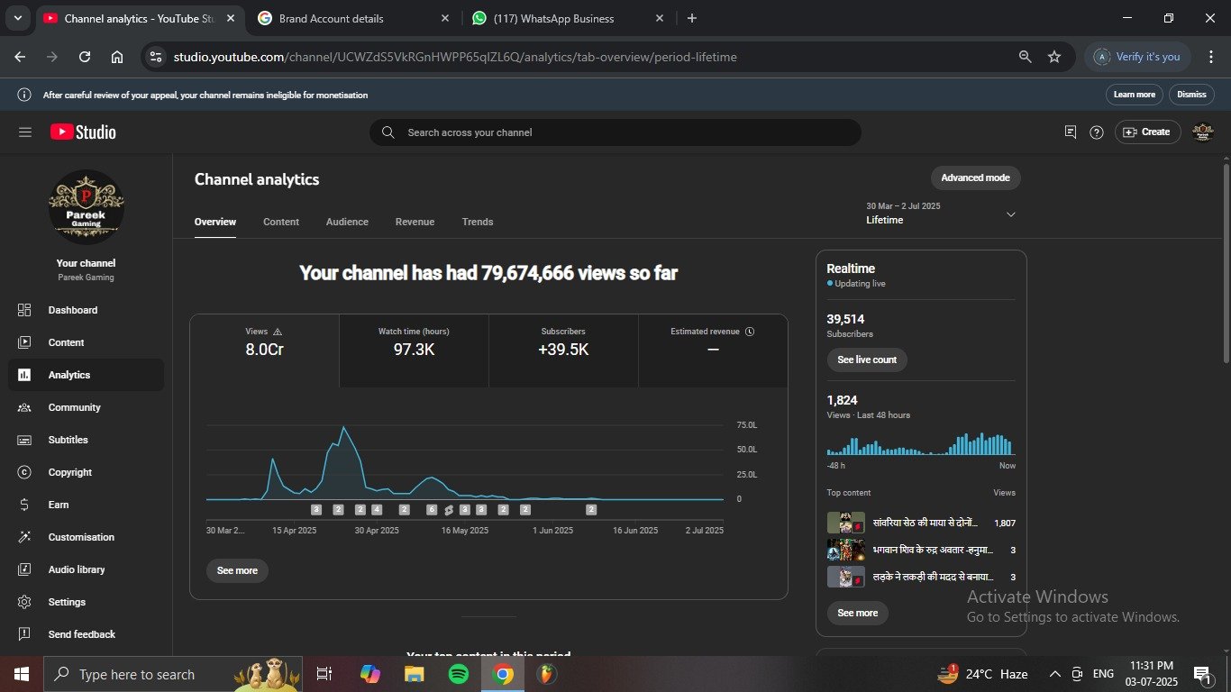The width and height of the screenshot is (1231, 692).
Task: Go back with the browser arrow
Action: 20,57
